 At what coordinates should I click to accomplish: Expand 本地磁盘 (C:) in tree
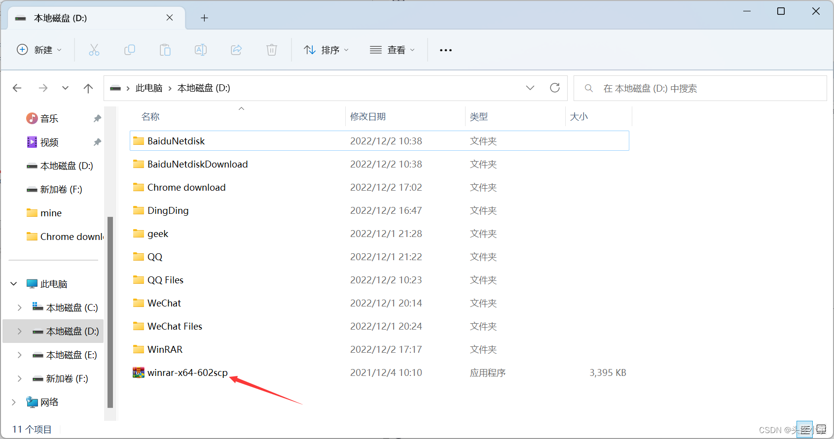[20, 307]
